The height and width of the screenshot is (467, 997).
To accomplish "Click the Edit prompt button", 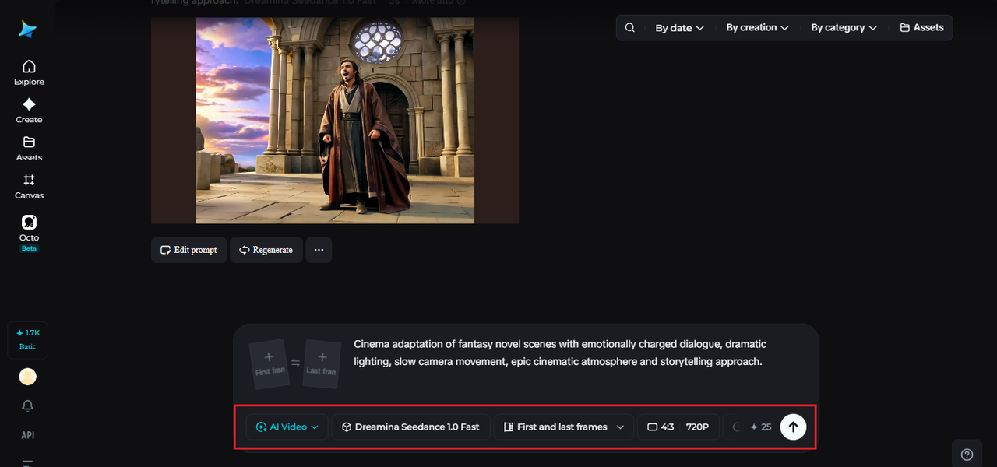I will point(189,250).
